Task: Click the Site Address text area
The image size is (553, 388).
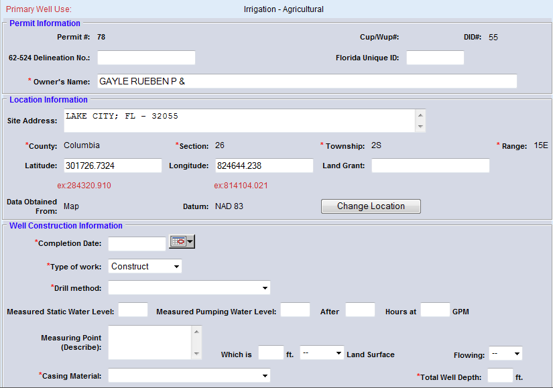Action: click(239, 121)
